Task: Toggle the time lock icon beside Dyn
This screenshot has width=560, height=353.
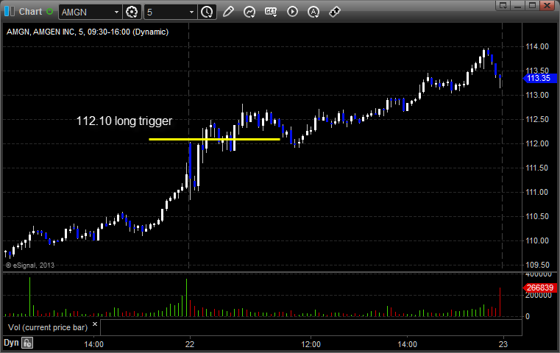Action: [x=27, y=343]
